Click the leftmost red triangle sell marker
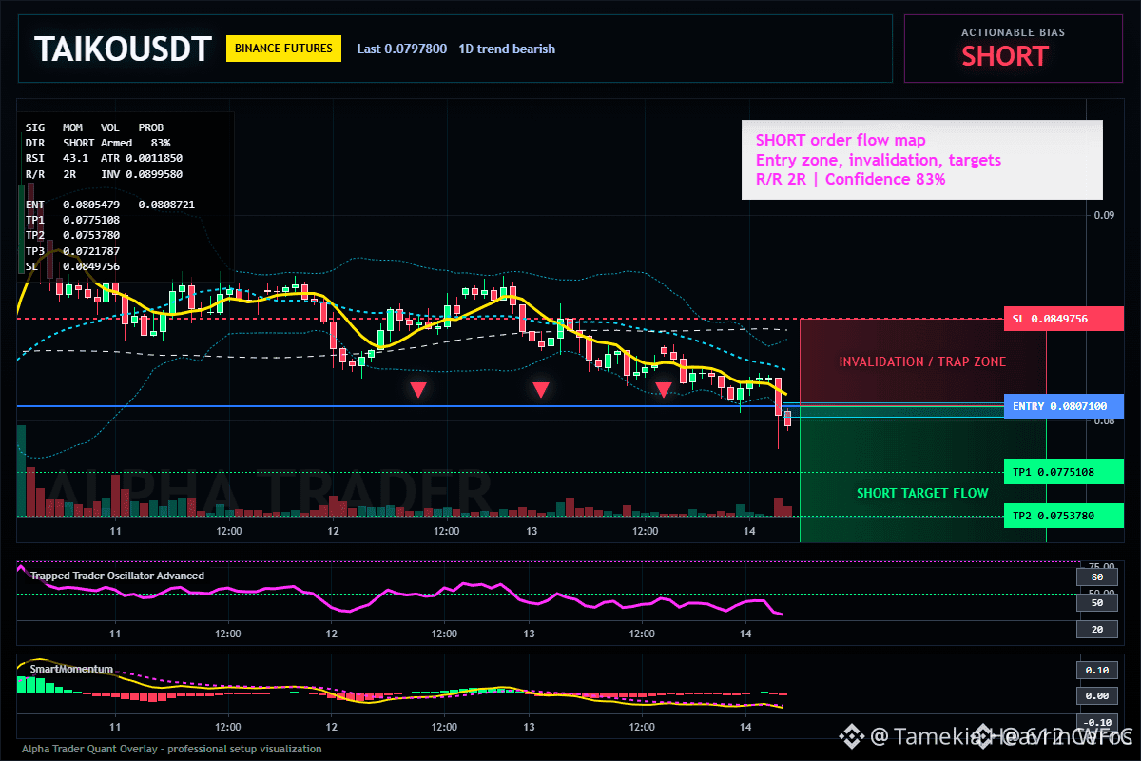Image resolution: width=1141 pixels, height=761 pixels. point(417,389)
